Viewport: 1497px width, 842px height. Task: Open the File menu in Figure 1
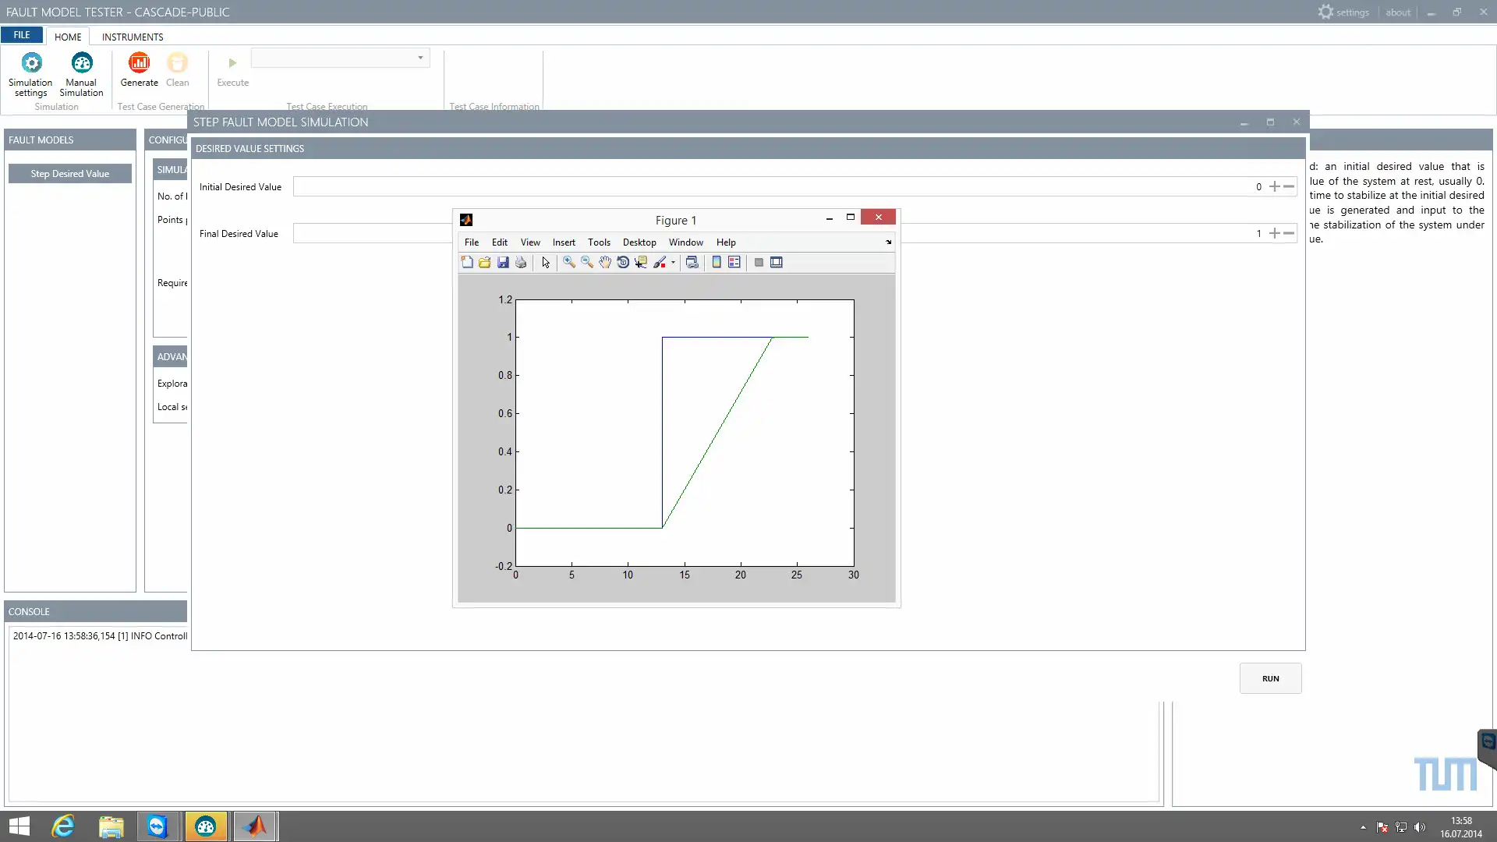tap(472, 242)
